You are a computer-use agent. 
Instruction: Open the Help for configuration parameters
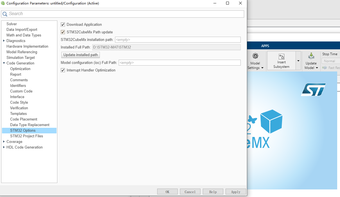point(213,191)
